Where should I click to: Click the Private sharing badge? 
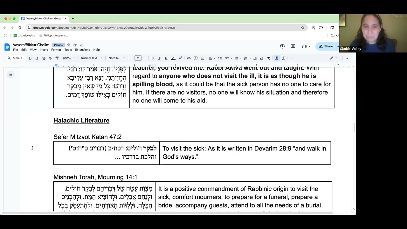pos(59,45)
